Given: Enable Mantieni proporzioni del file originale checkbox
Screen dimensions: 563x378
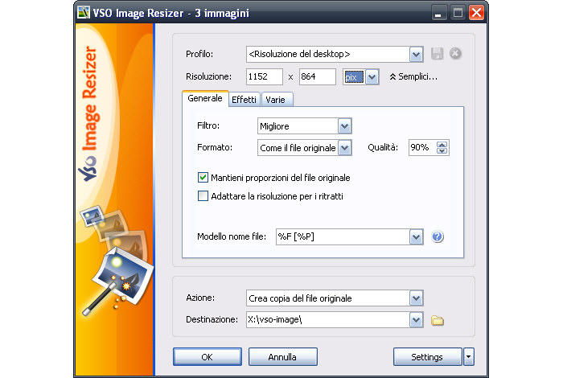Looking at the screenshot, I should tap(203, 177).
